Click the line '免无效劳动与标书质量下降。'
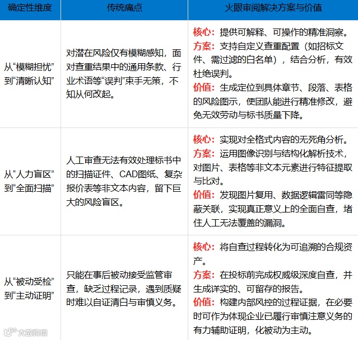 (249, 115)
